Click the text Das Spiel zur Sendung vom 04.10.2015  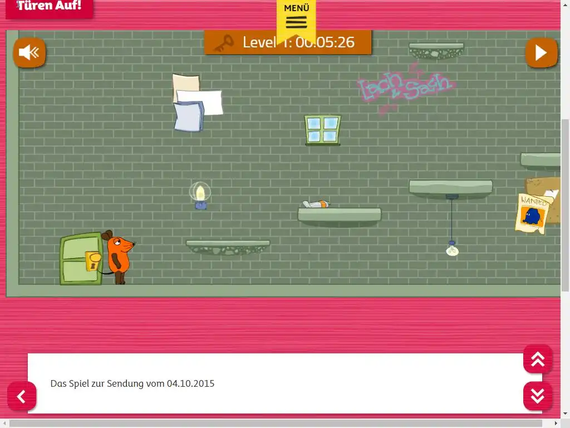point(132,383)
